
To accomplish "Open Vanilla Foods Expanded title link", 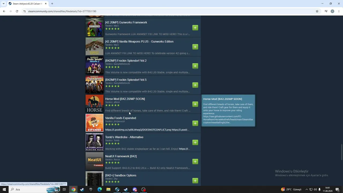I will point(120,118).
